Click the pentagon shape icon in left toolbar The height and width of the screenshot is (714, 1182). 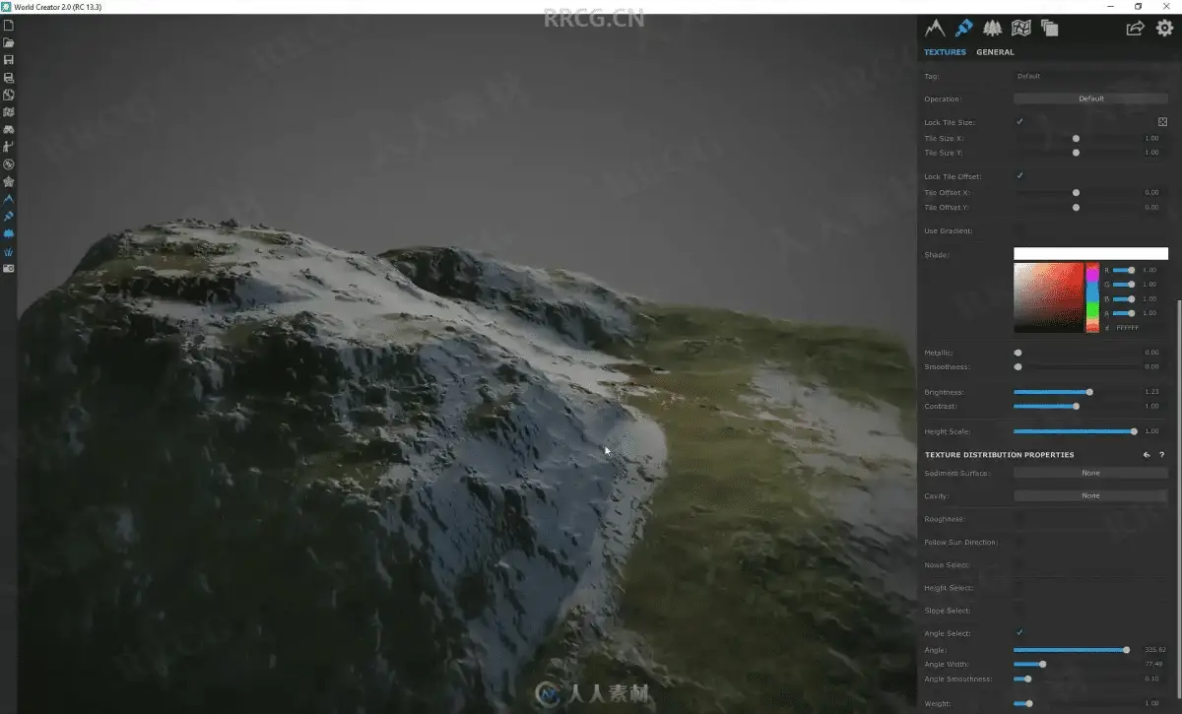[x=8, y=181]
